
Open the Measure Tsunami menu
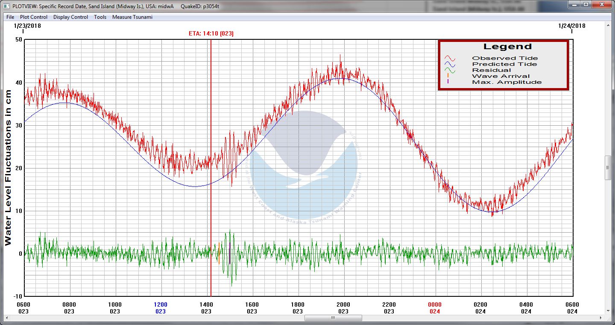pos(132,17)
